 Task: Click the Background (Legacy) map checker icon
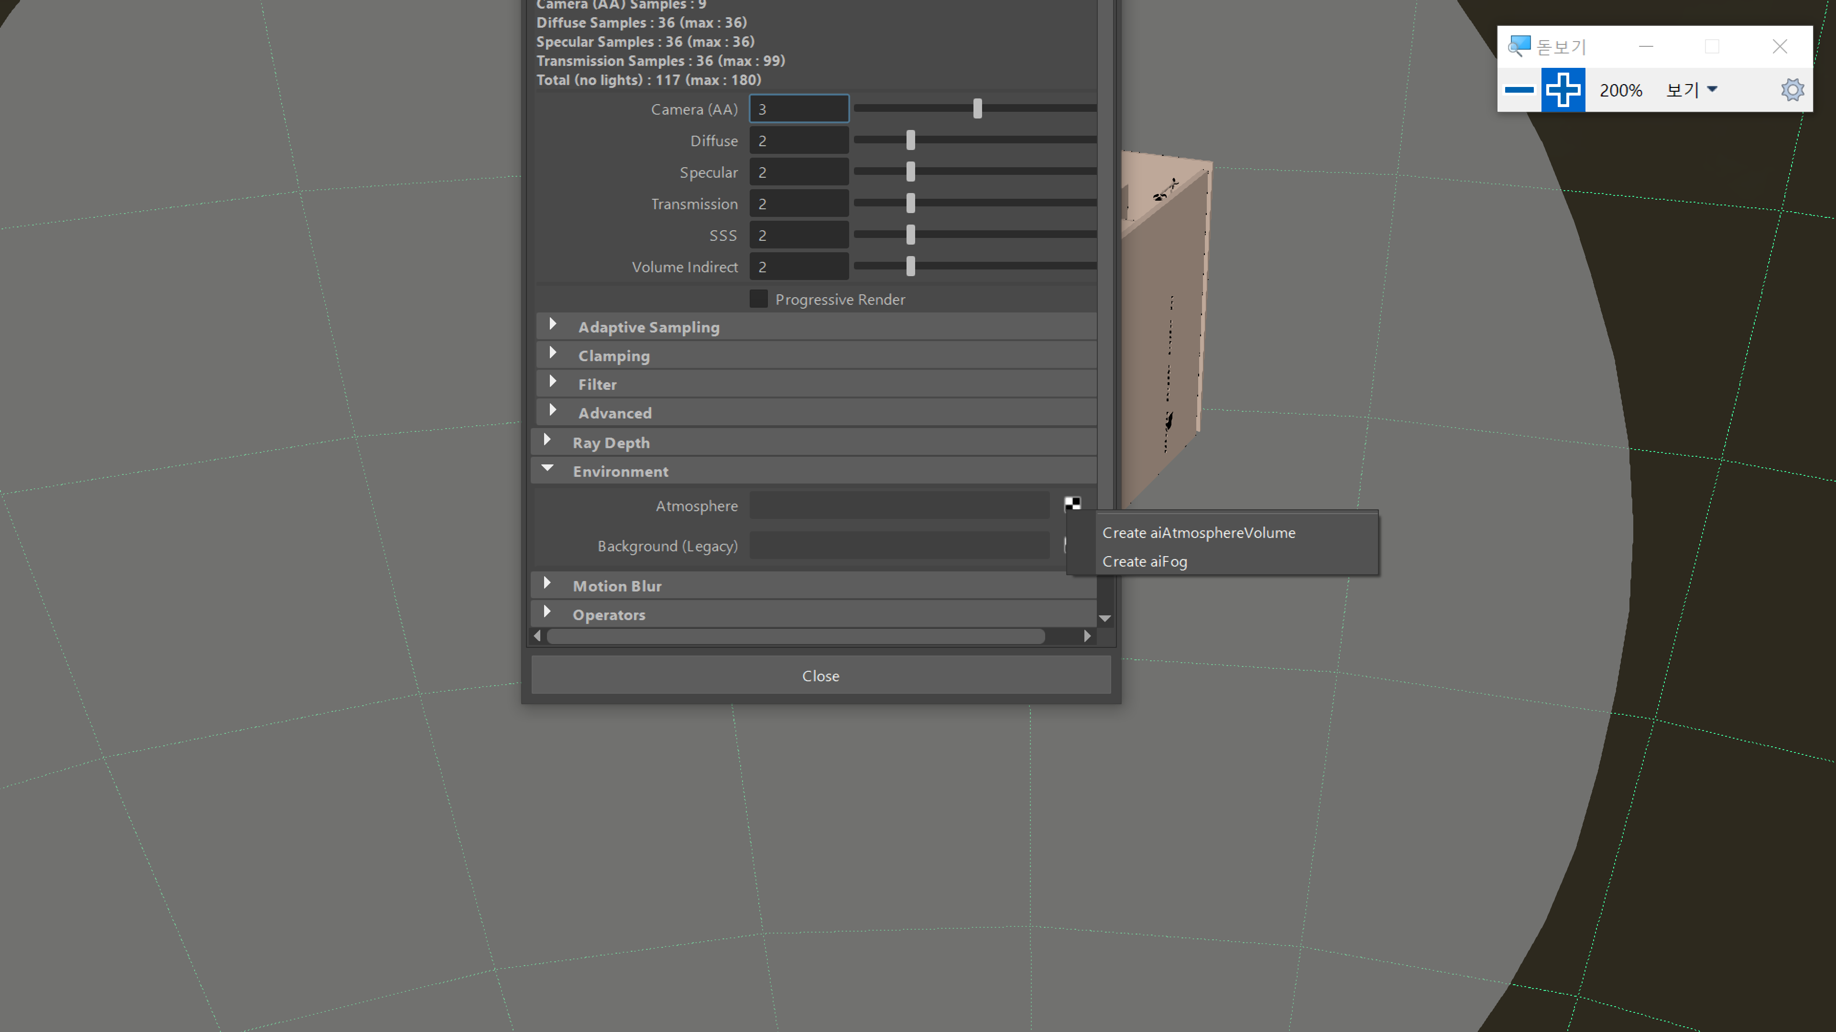point(1072,545)
